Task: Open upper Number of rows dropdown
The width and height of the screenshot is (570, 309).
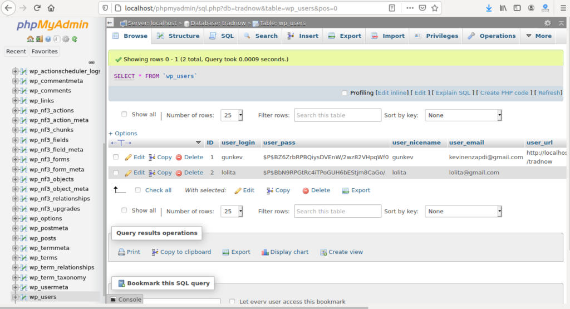Action: [232, 115]
